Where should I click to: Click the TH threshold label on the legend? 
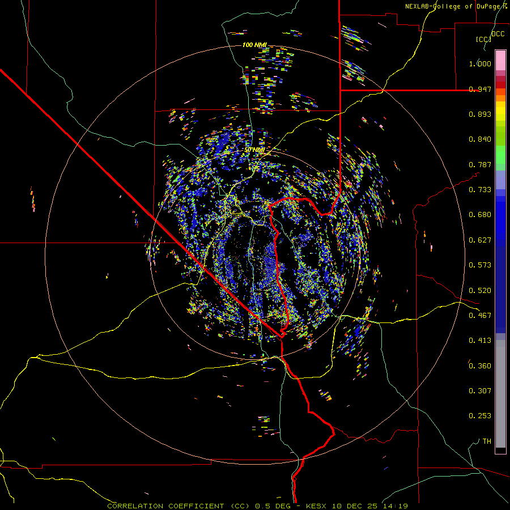point(487,441)
